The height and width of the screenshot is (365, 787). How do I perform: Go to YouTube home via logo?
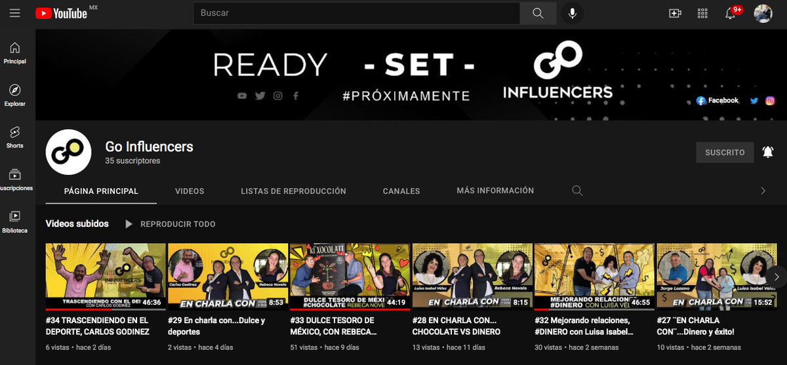61,13
